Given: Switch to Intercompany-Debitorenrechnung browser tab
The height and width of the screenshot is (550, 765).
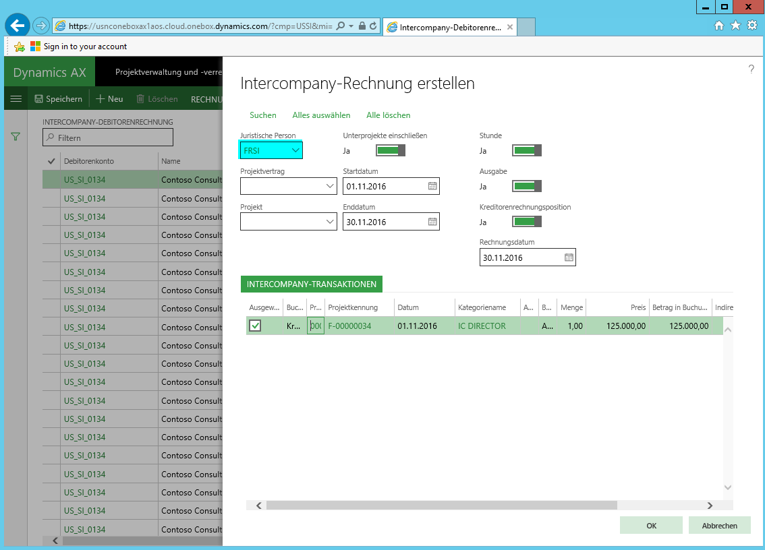Looking at the screenshot, I should (x=449, y=28).
